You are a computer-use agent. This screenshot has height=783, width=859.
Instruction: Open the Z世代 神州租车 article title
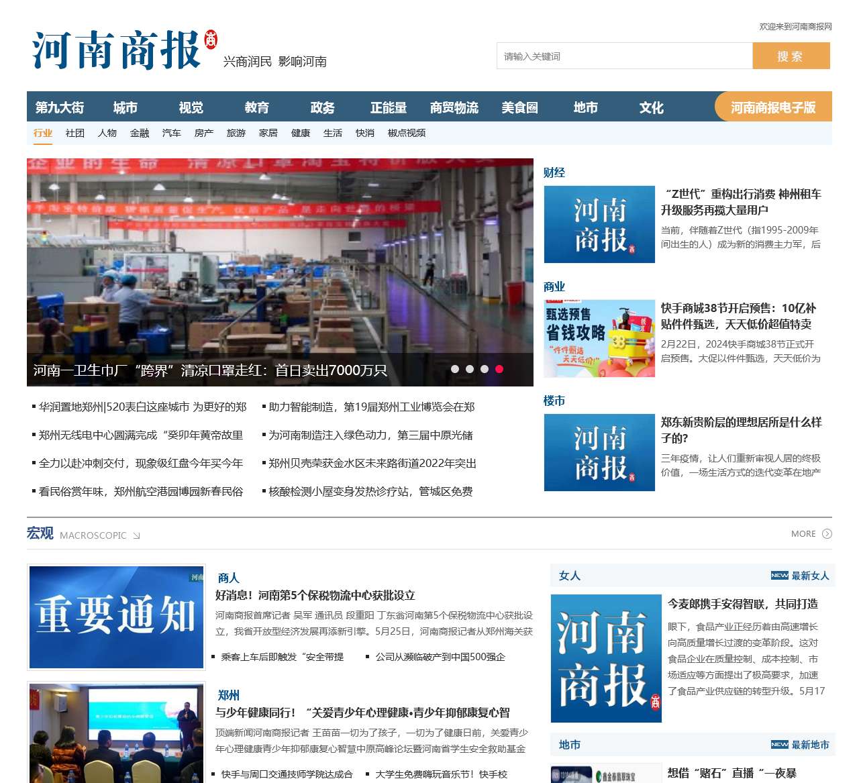(x=741, y=202)
